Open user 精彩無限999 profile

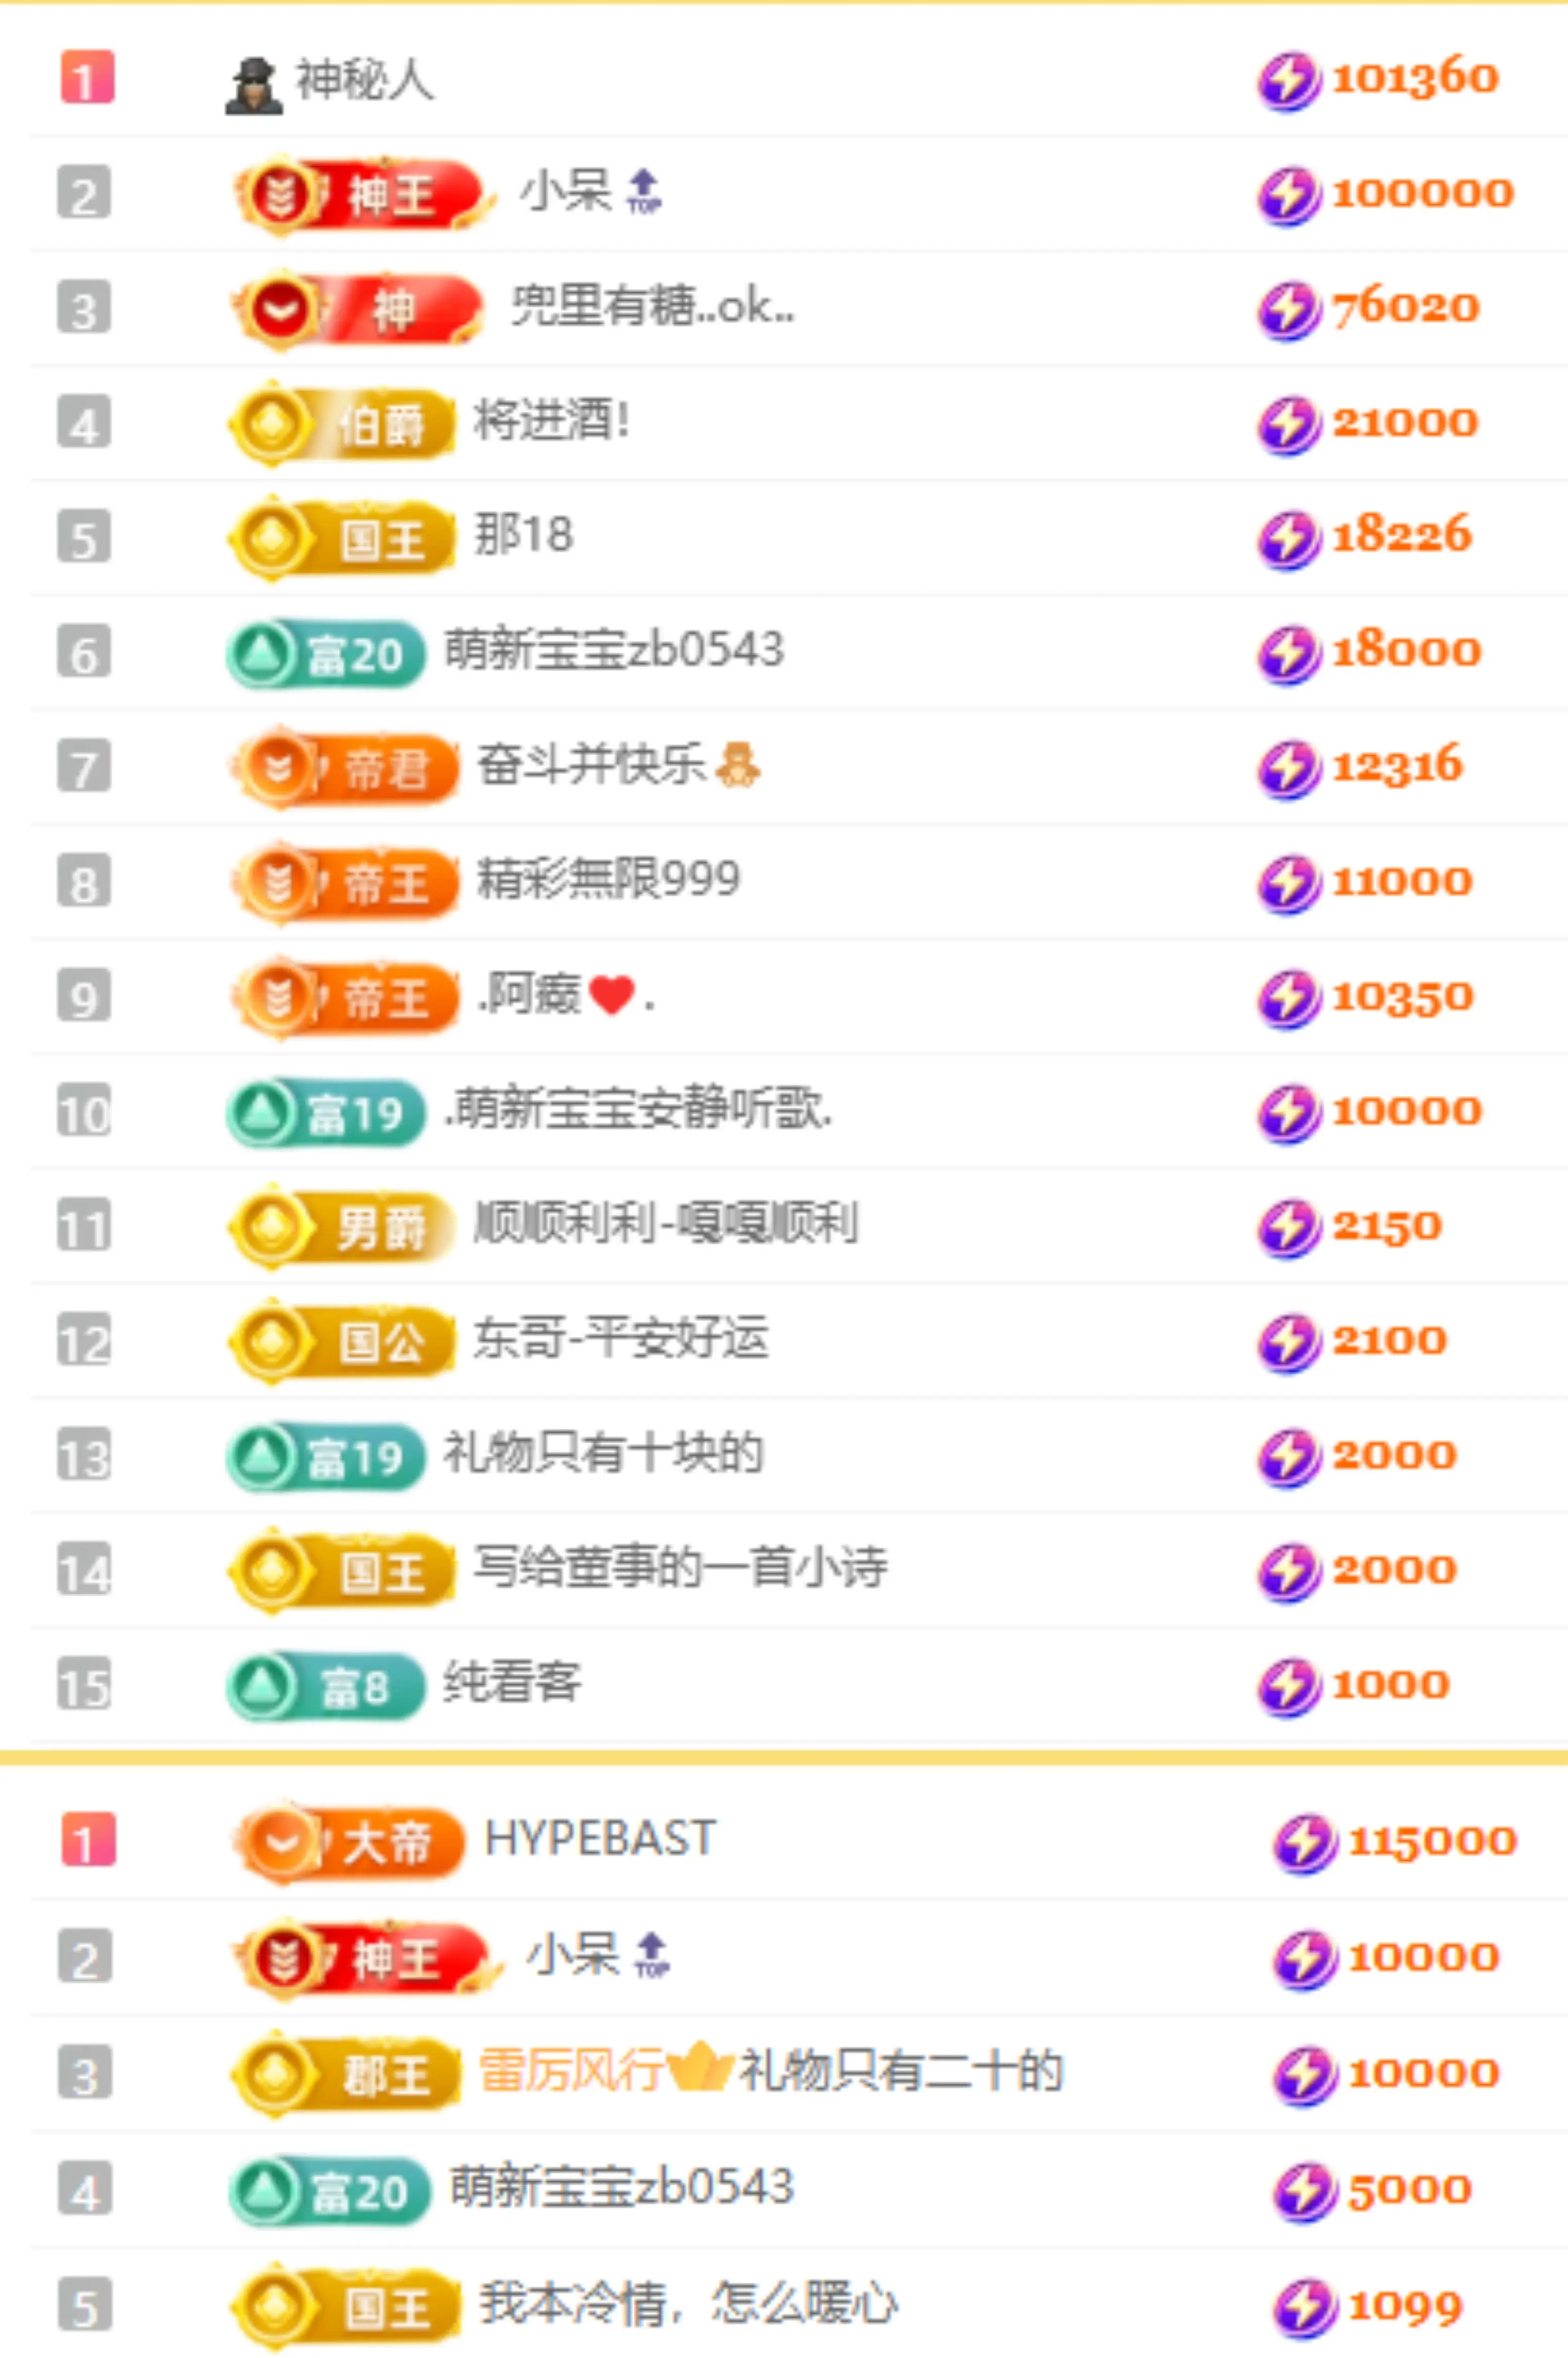(x=608, y=879)
